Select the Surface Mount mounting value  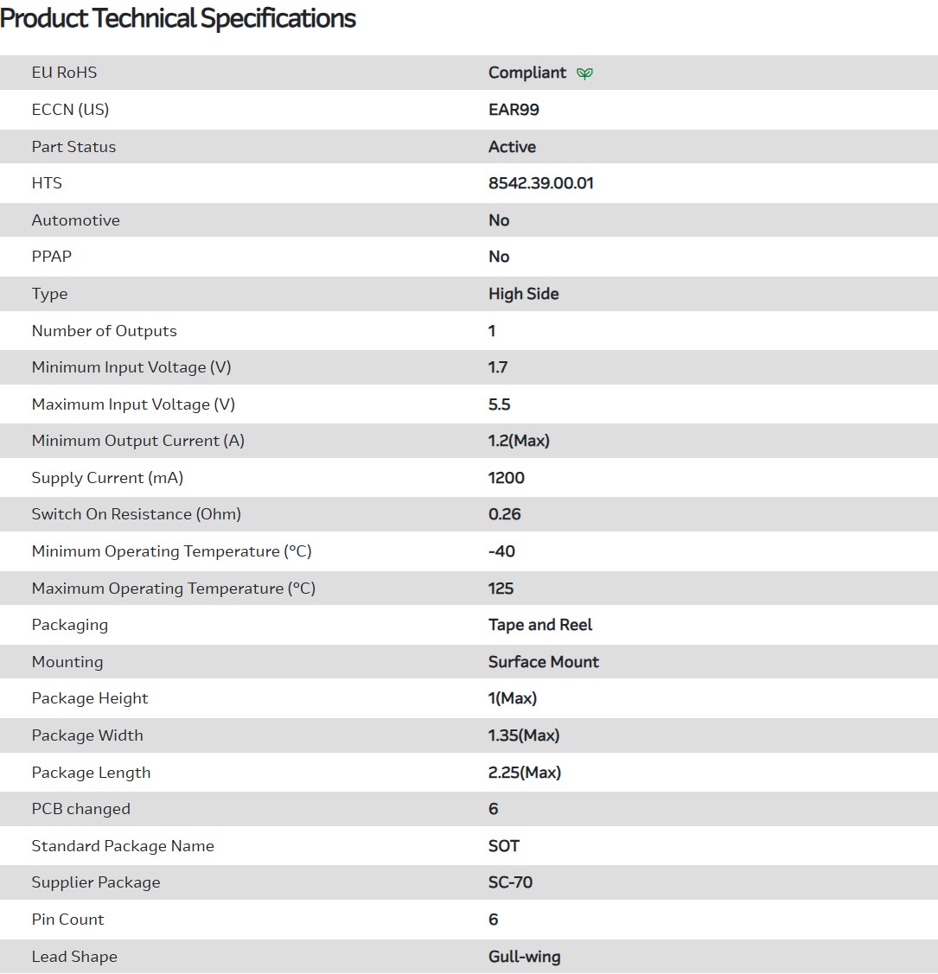(543, 662)
